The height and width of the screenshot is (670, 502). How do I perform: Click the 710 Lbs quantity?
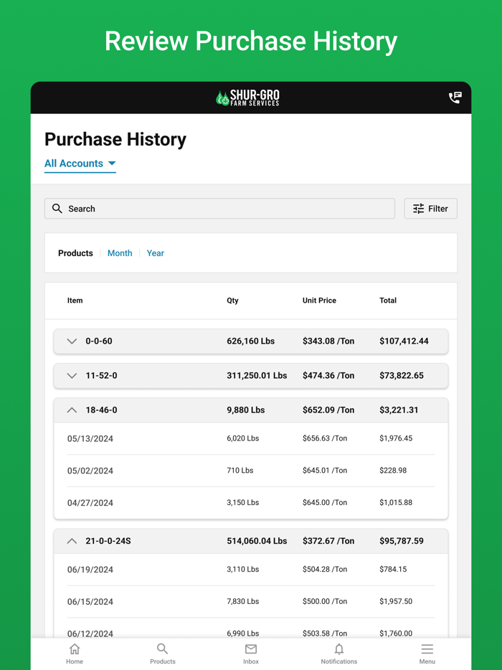(x=240, y=471)
